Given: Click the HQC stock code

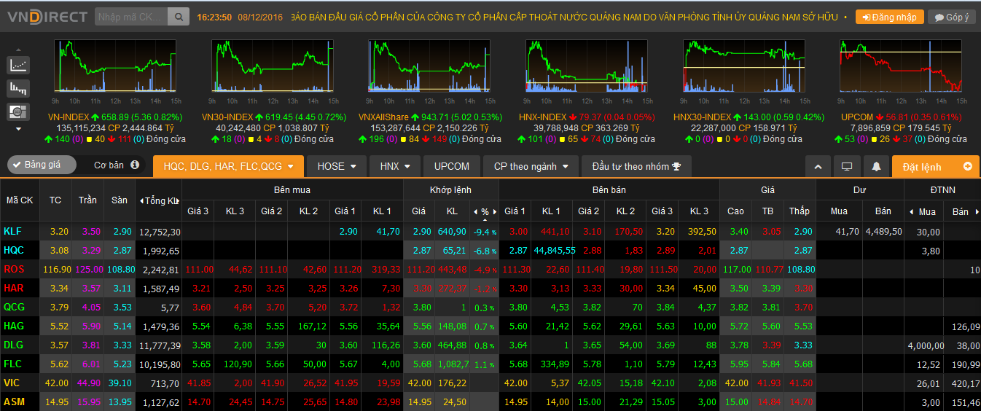Looking at the screenshot, I should point(14,250).
